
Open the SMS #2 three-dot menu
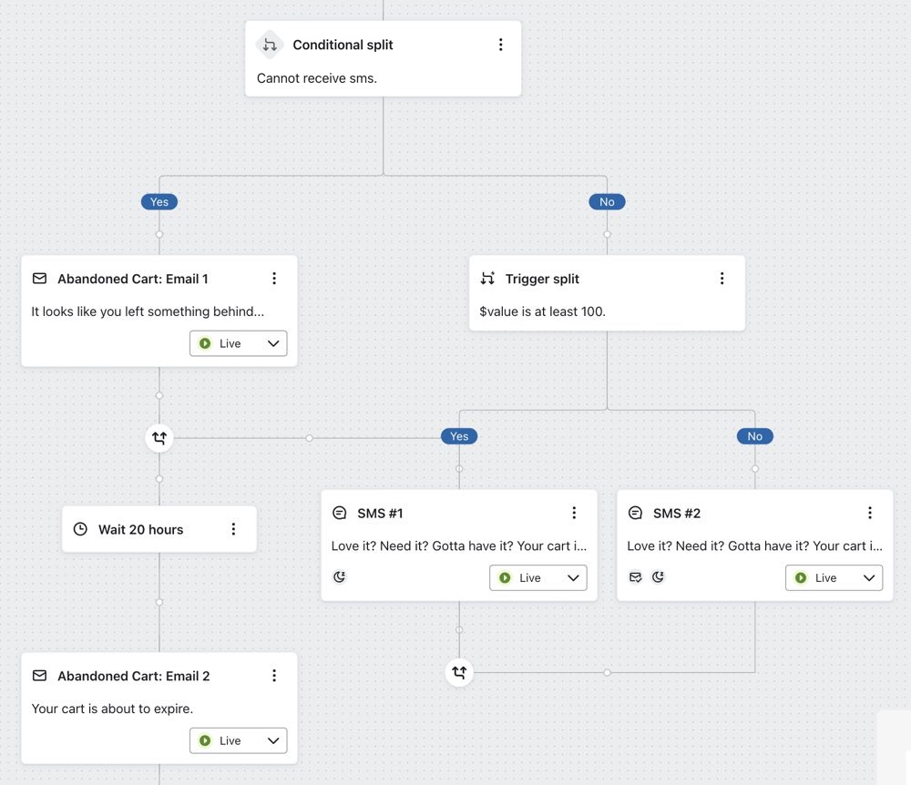click(x=870, y=513)
